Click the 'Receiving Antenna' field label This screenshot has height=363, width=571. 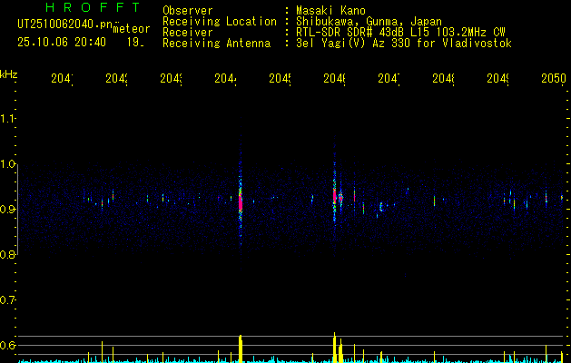(216, 44)
